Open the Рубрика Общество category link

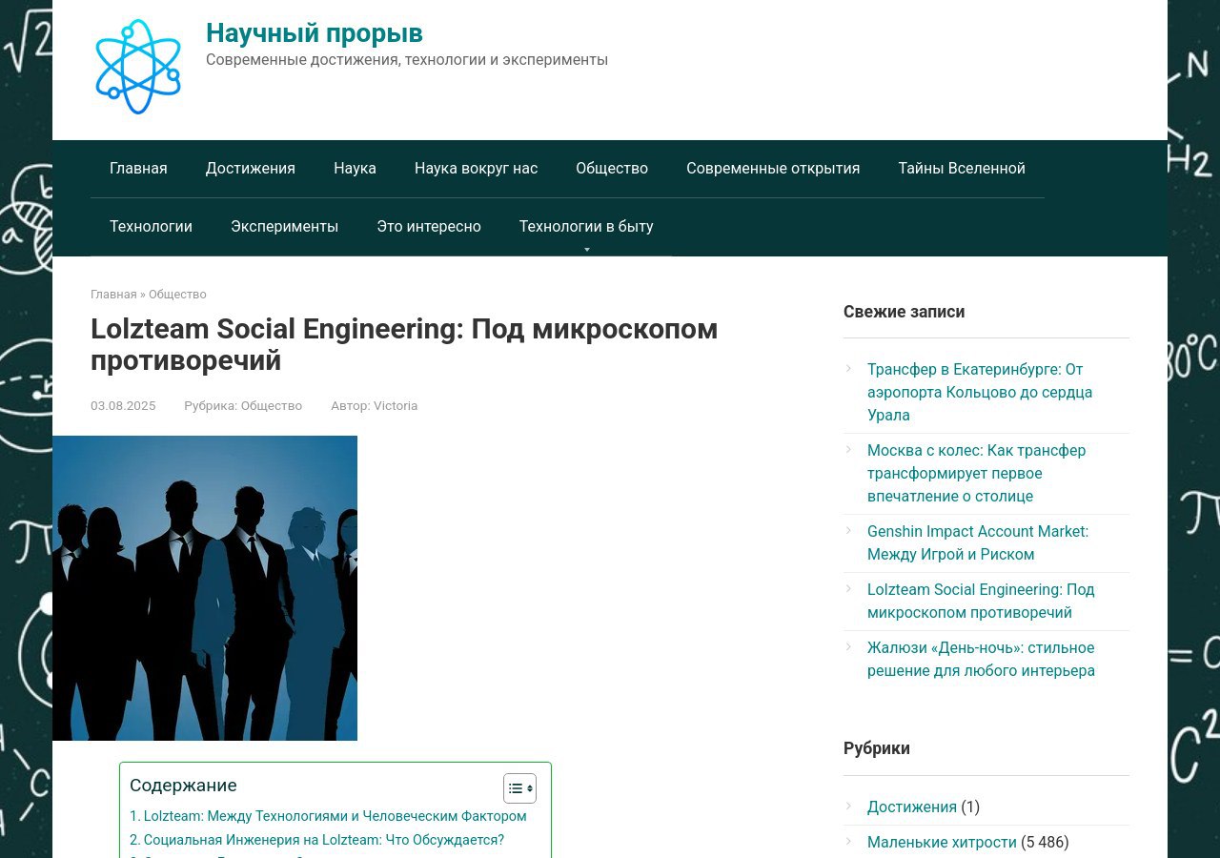click(x=272, y=406)
